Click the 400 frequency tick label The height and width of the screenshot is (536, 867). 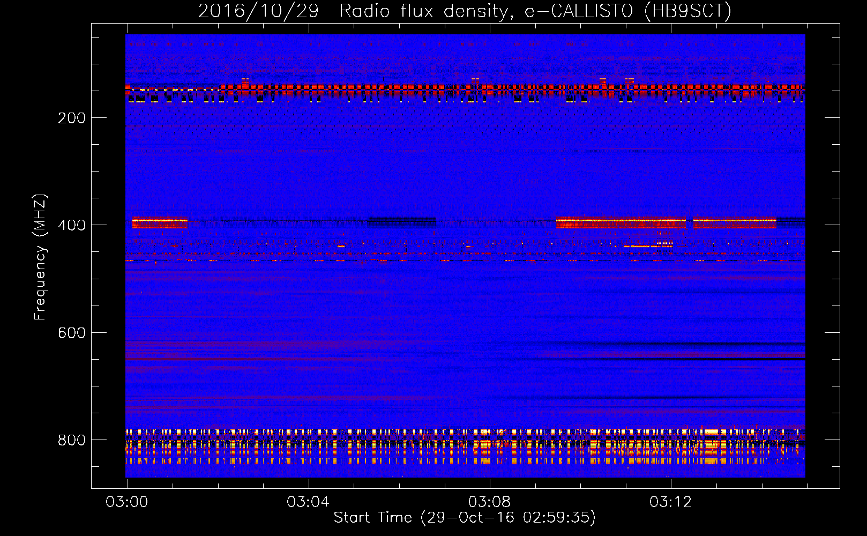72,225
